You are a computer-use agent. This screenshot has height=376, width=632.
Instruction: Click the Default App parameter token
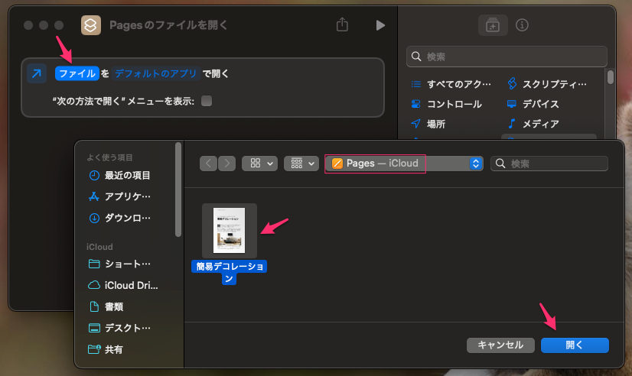[x=156, y=74]
